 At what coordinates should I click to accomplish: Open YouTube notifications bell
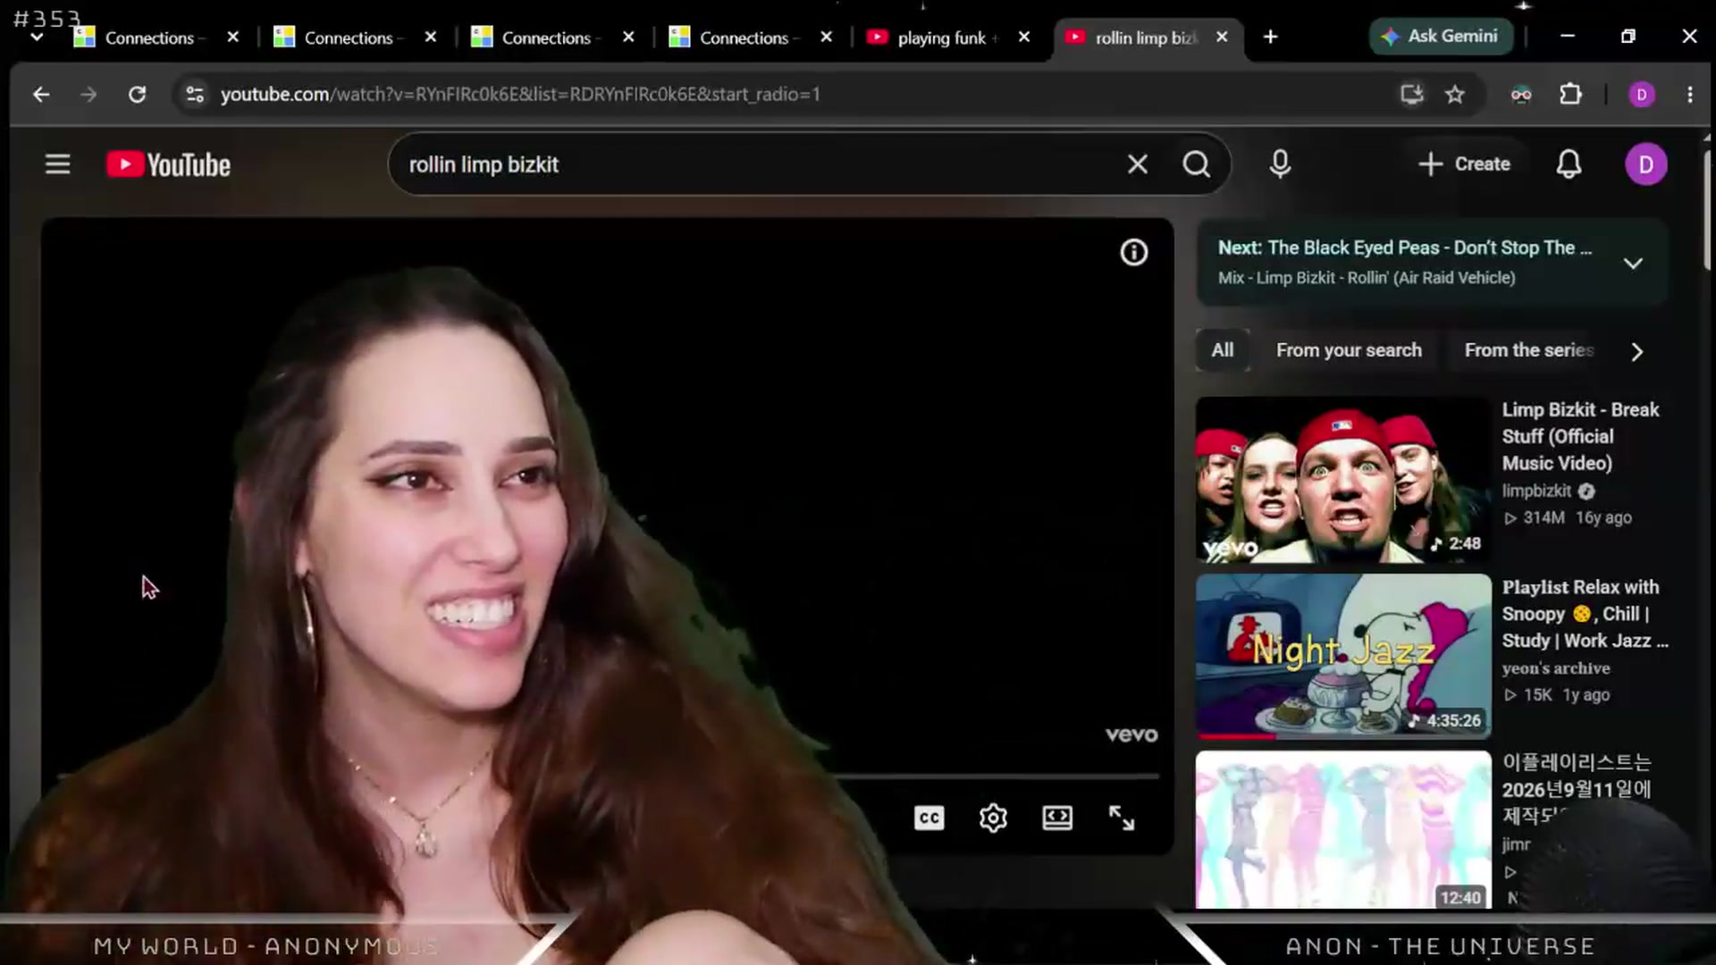pos(1569,164)
